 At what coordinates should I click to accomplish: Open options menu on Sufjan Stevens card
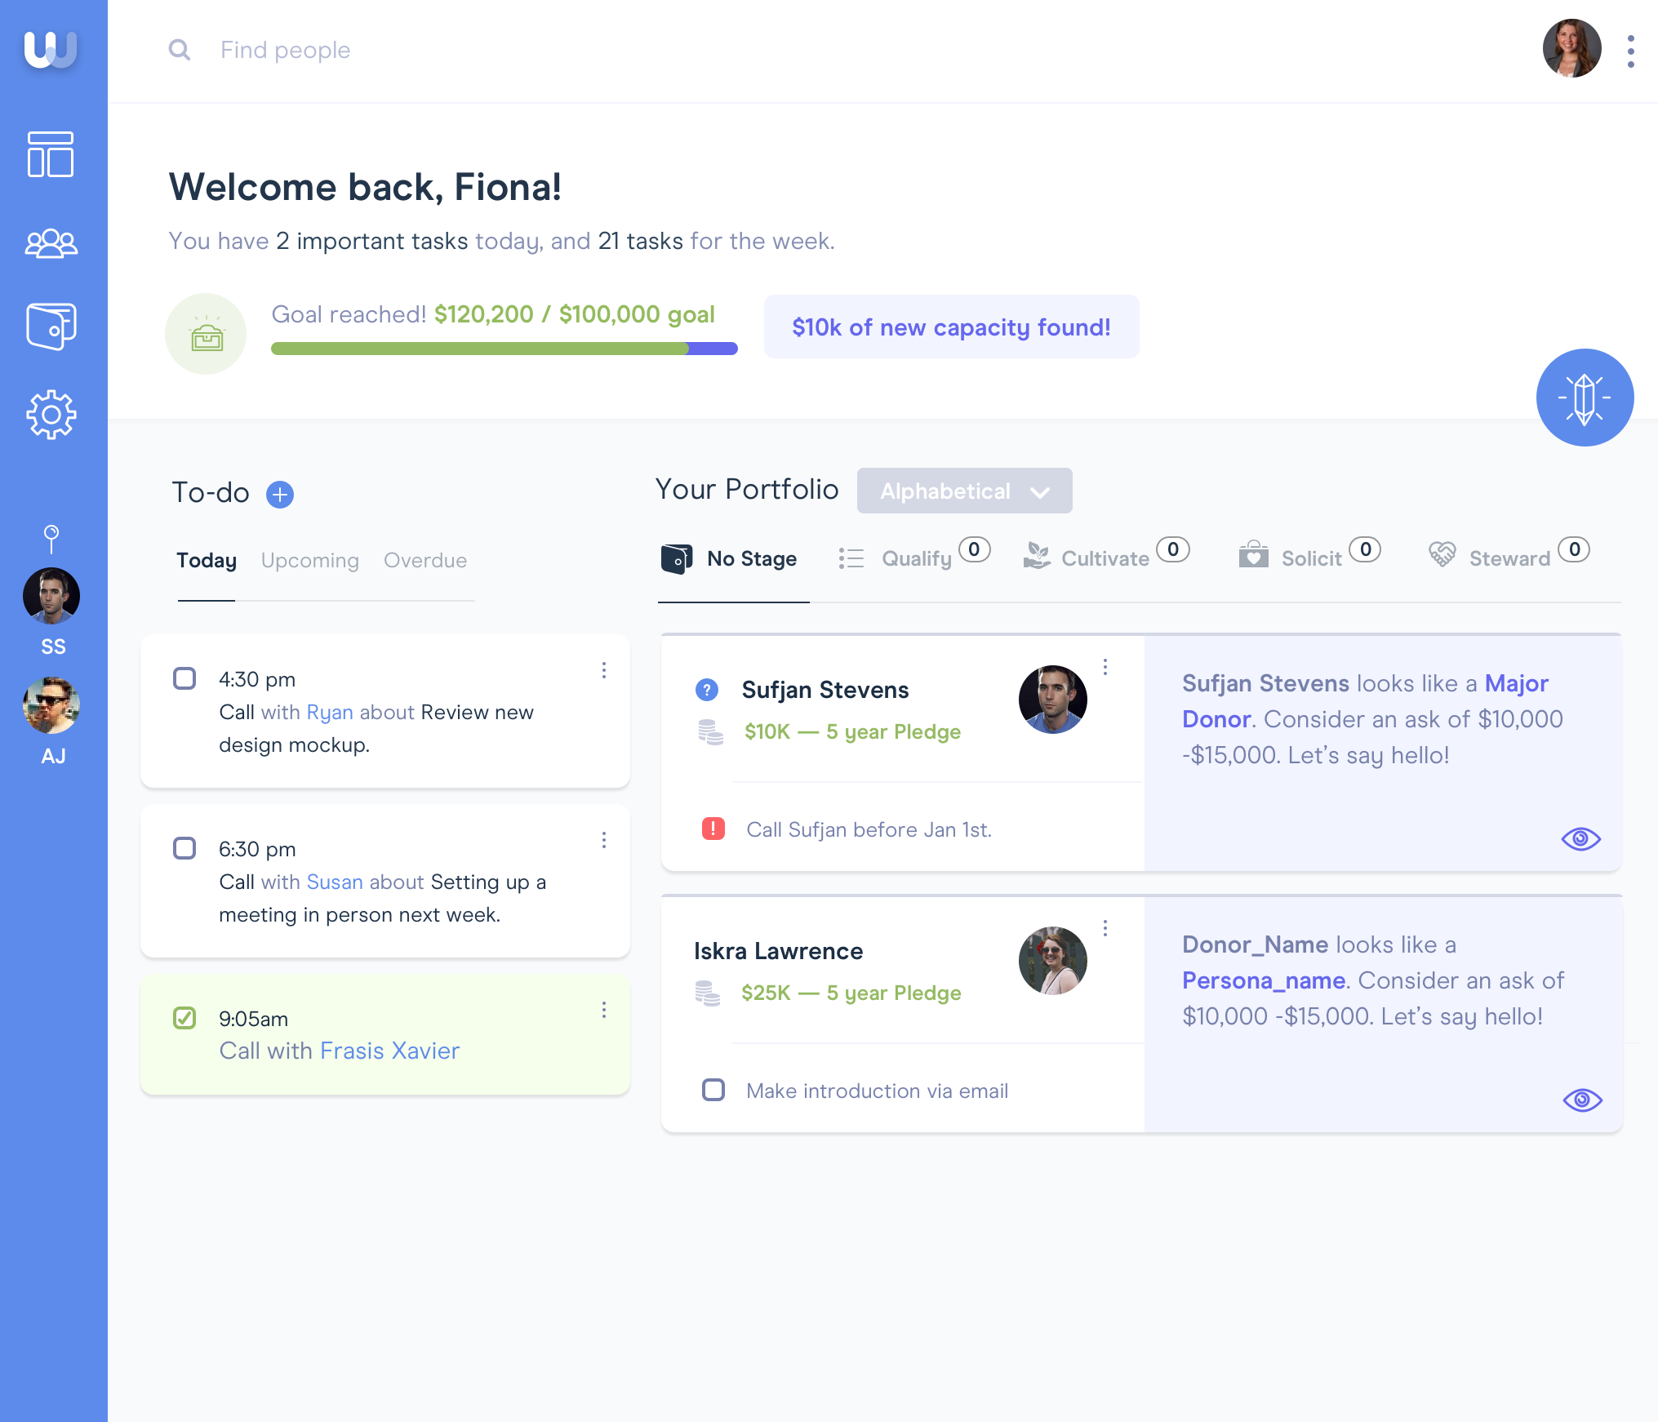click(1105, 667)
